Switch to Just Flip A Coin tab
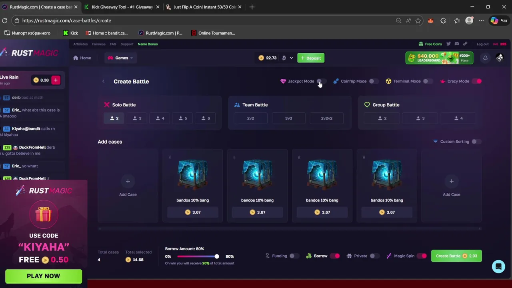512x288 pixels. point(204,7)
